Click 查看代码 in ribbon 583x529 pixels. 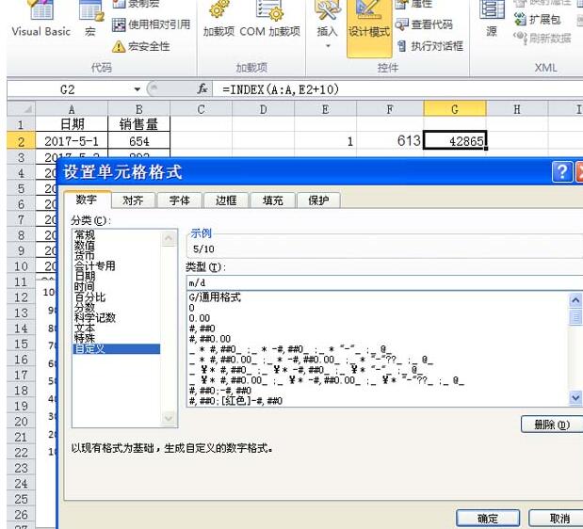click(x=425, y=24)
